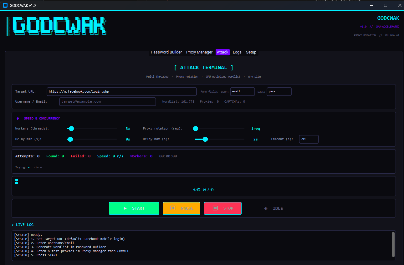Click the Live Log vertical scrollbar
Viewport: 404px width, 265px height.
click(x=393, y=244)
